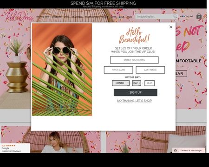Click the search magnifier icon
Image resolution: width=209 pixels, height=167 pixels.
coord(175,16)
